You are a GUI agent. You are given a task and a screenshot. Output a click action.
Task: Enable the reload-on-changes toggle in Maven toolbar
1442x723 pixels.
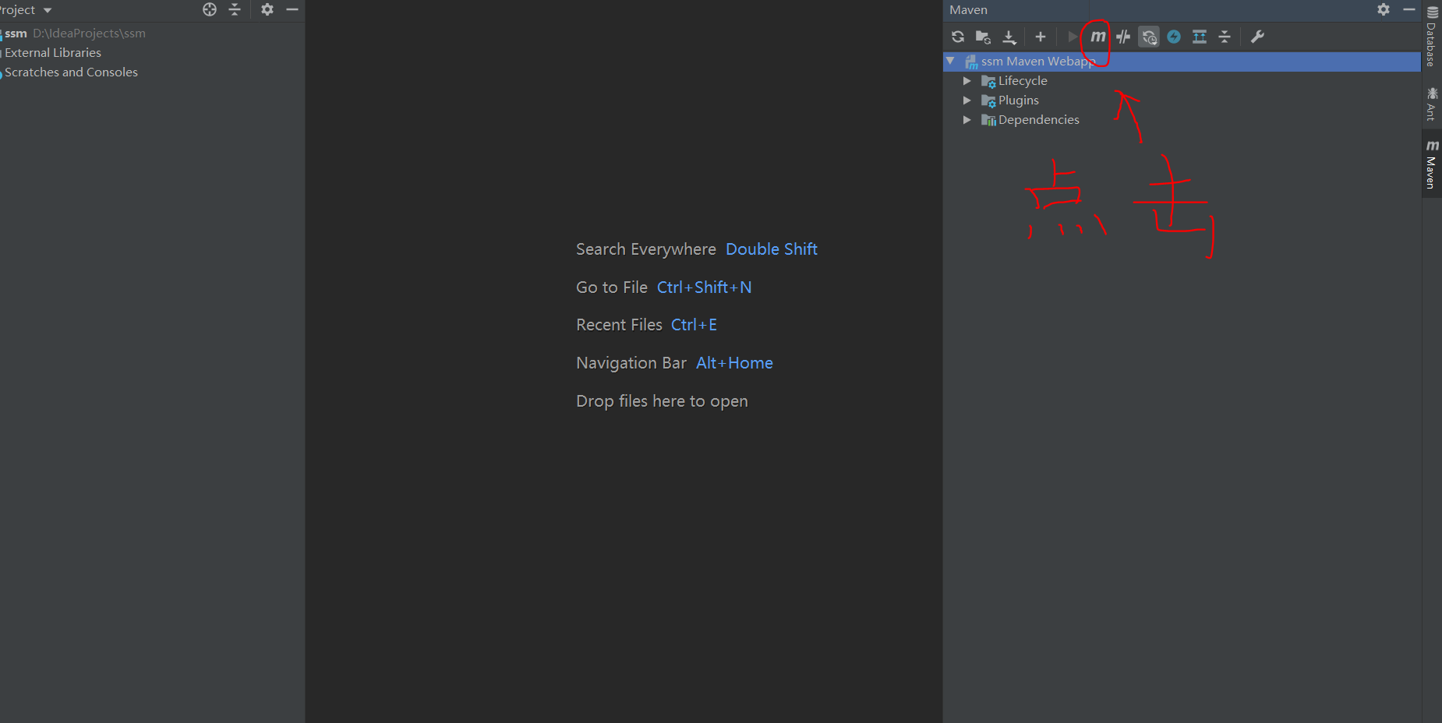coord(1148,37)
